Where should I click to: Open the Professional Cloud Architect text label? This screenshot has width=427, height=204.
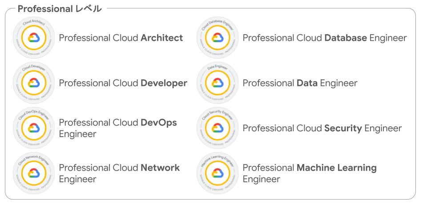point(121,38)
